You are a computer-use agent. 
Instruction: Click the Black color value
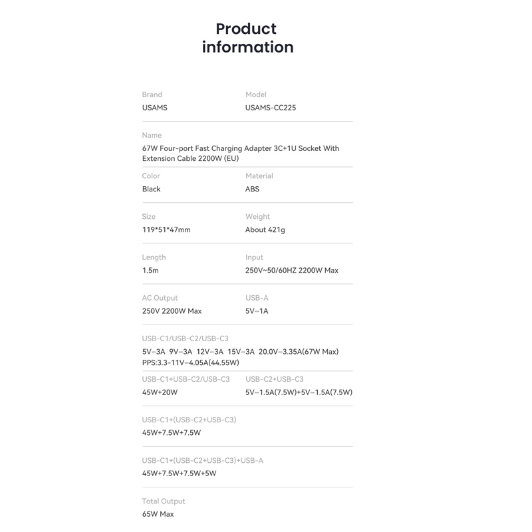[152, 189]
